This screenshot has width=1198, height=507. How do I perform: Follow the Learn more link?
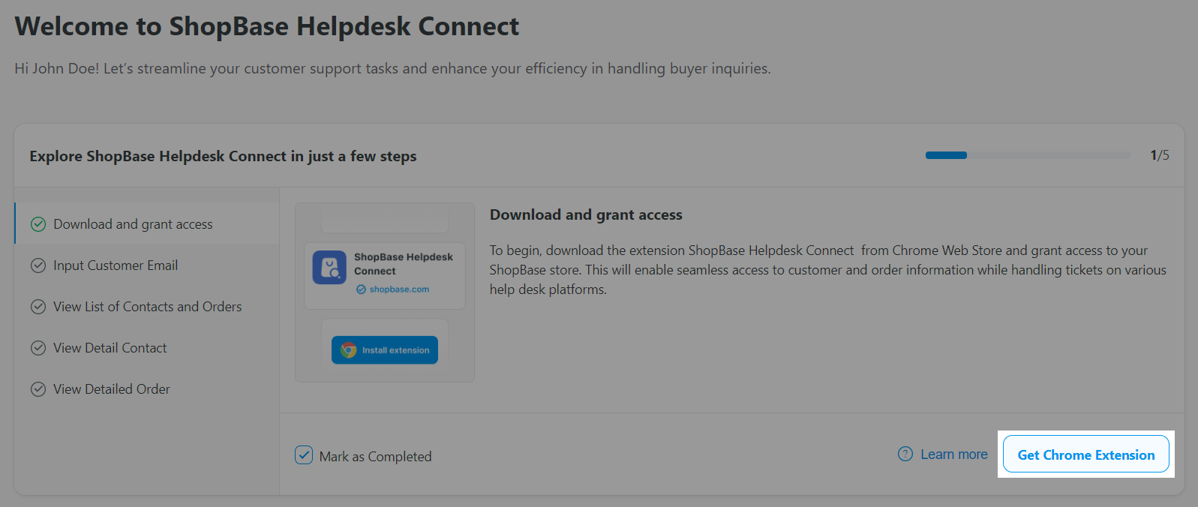[x=953, y=454]
